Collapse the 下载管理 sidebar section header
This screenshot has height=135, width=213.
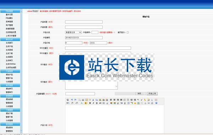[10, 110]
